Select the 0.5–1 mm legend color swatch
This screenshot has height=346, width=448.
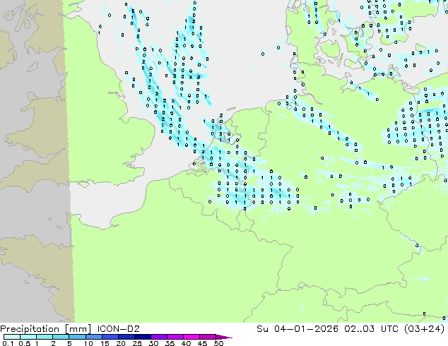point(28,337)
